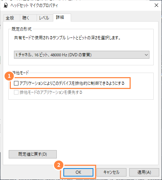The height and width of the screenshot is (180, 162).
Task: Confirm settings with the OK button
Action: (x=78, y=172)
